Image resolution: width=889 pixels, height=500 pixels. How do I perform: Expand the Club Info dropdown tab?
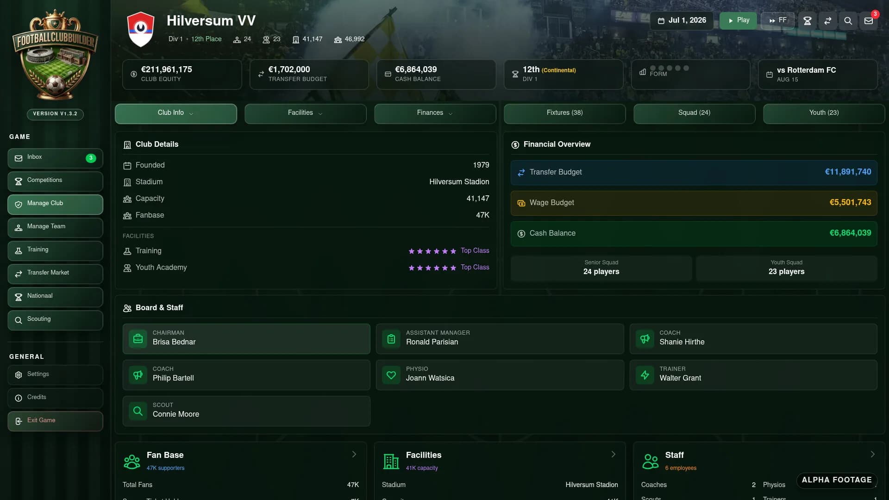pos(176,113)
